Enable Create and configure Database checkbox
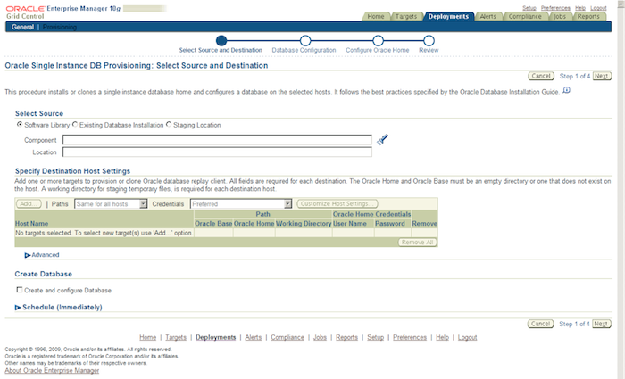Image resolution: width=625 pixels, height=379 pixels. 19,290
